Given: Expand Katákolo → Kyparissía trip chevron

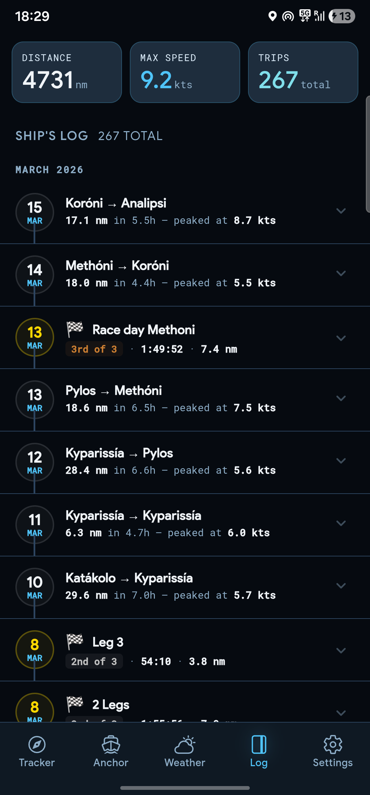Looking at the screenshot, I should click(x=341, y=586).
